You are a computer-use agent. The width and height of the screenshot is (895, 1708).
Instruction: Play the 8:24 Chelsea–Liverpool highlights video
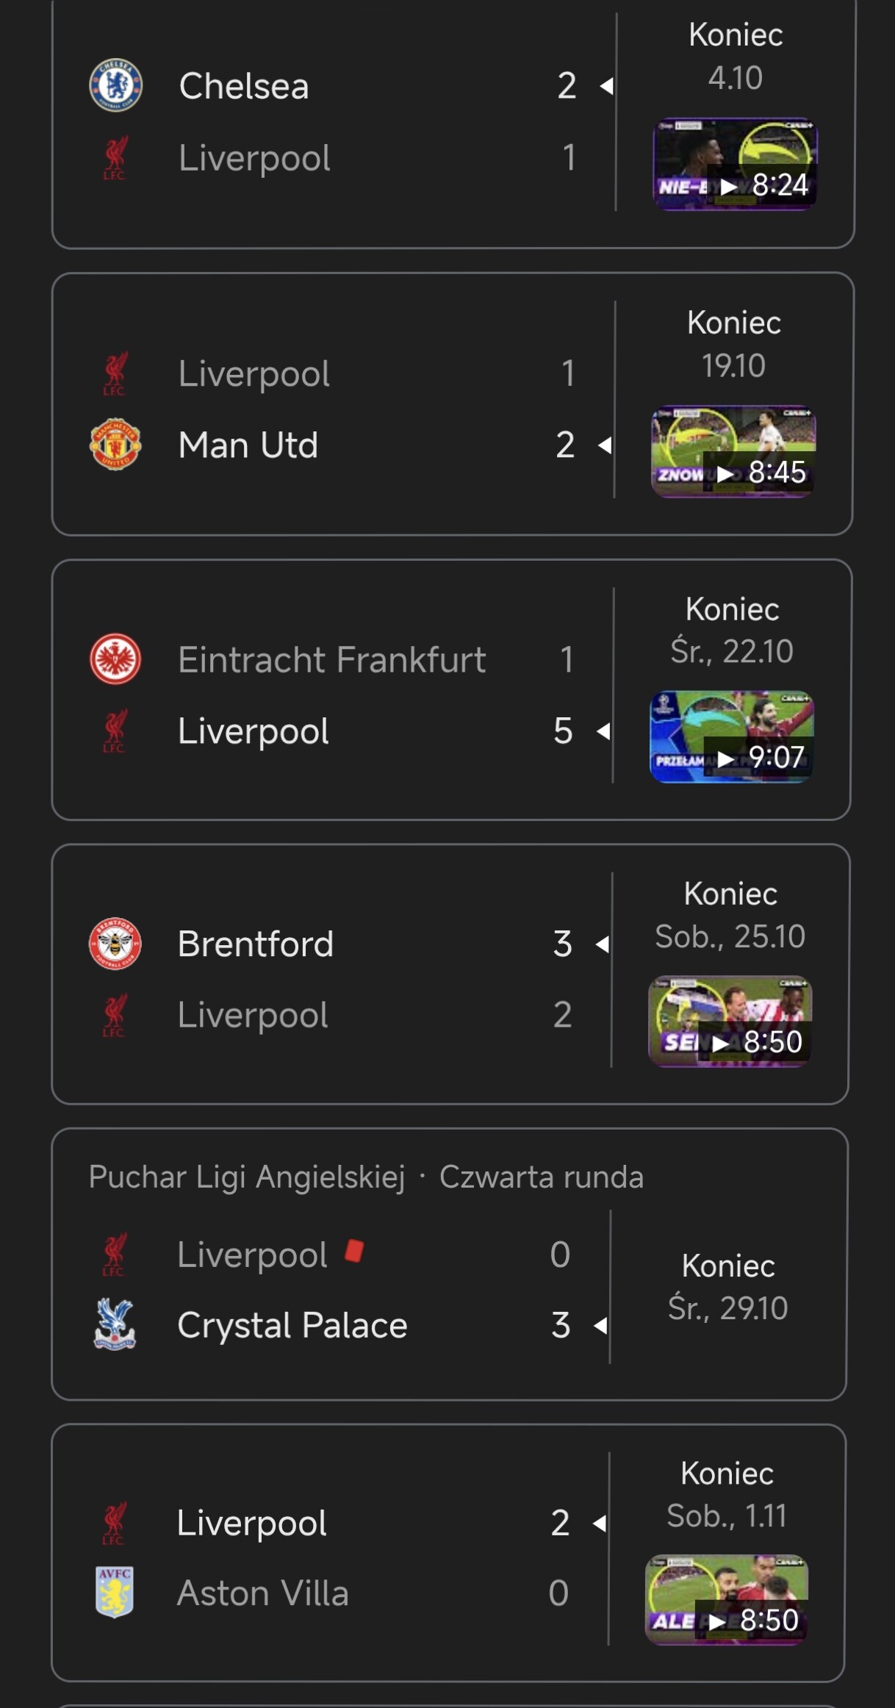pos(735,164)
